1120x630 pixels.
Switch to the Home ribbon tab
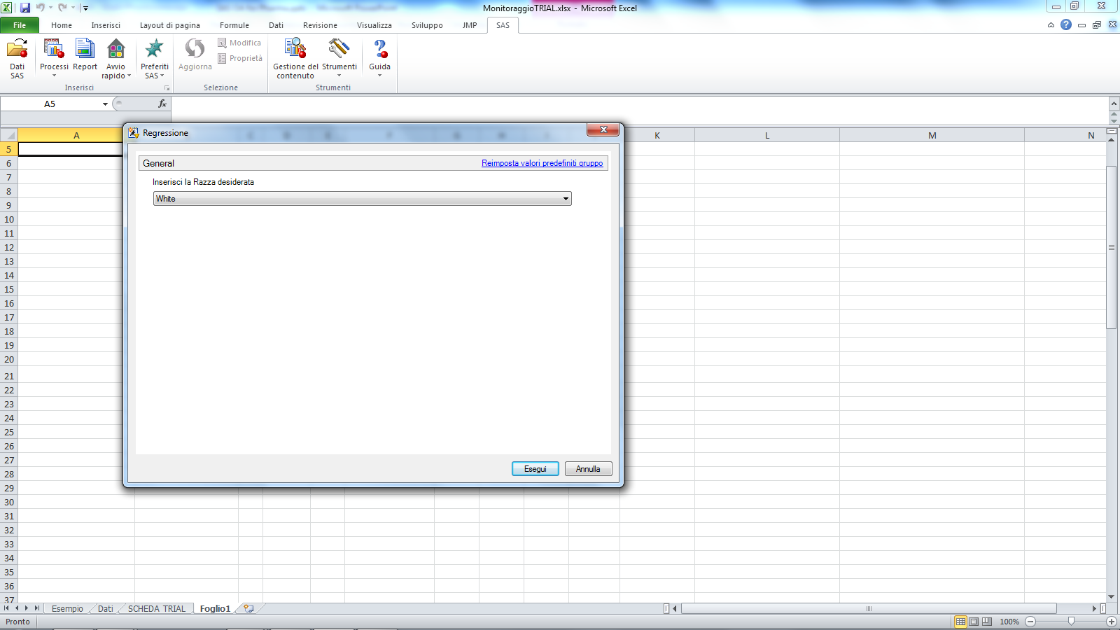pyautogui.click(x=62, y=25)
